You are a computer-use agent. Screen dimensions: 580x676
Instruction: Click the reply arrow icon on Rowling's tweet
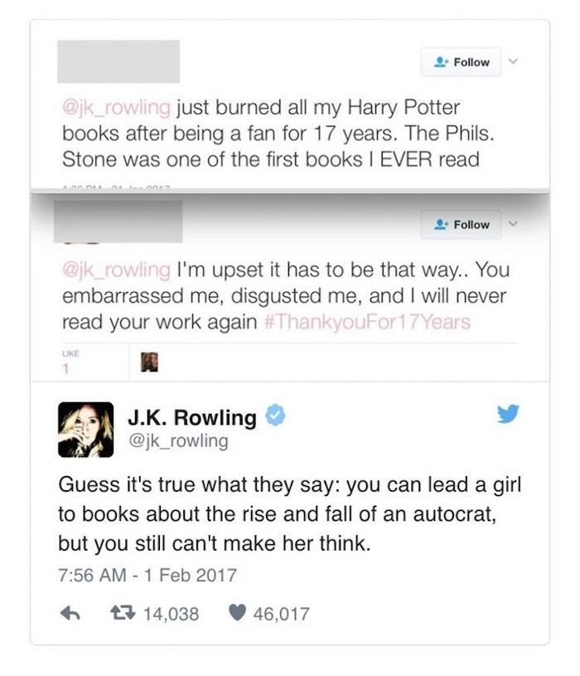70,613
